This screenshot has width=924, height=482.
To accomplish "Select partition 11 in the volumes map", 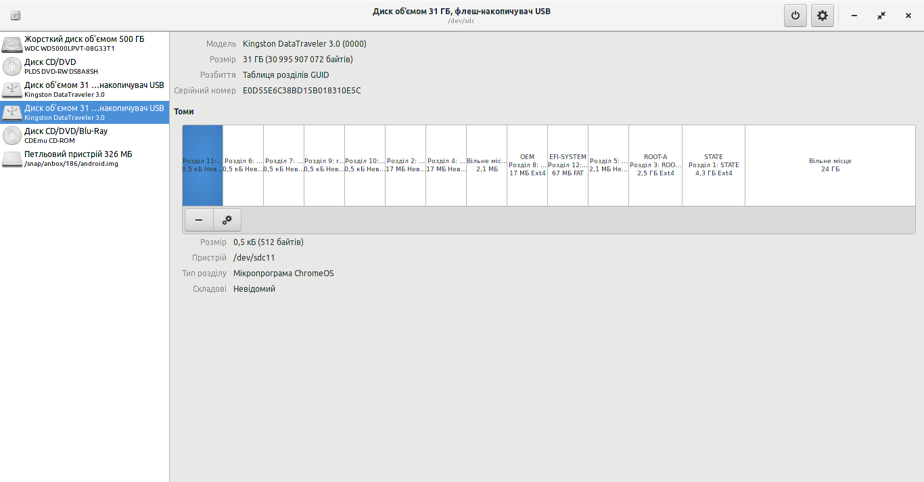I will [202, 165].
